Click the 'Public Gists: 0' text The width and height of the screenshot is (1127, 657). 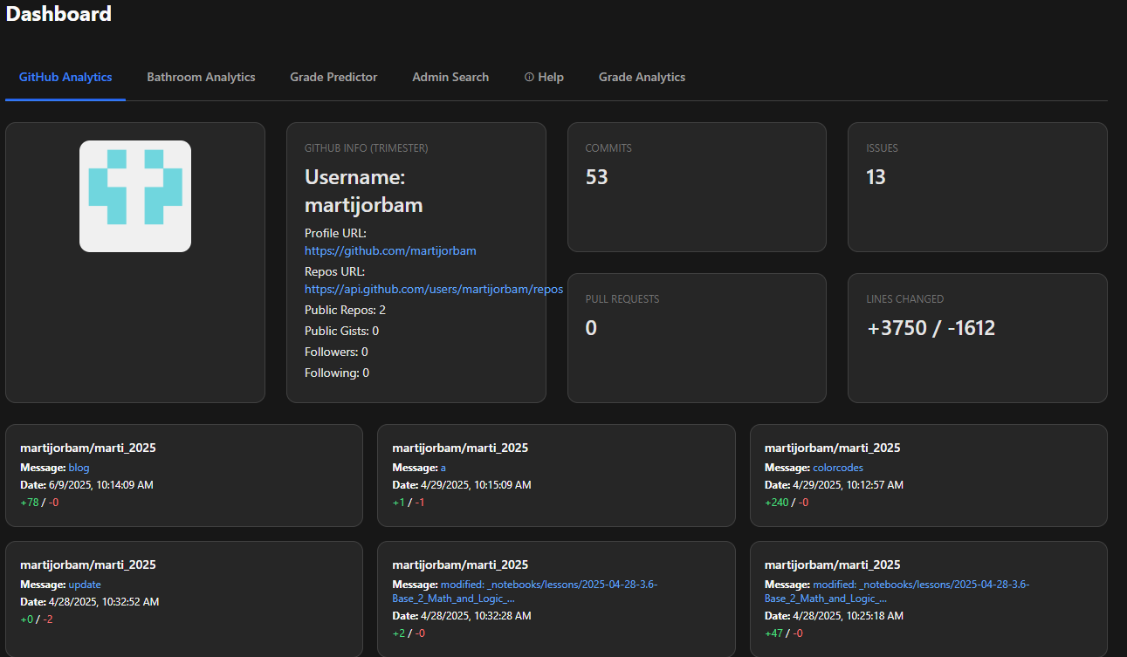341,331
